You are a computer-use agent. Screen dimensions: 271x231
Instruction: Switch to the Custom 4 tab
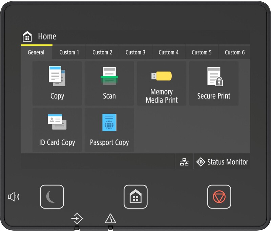tap(168, 52)
